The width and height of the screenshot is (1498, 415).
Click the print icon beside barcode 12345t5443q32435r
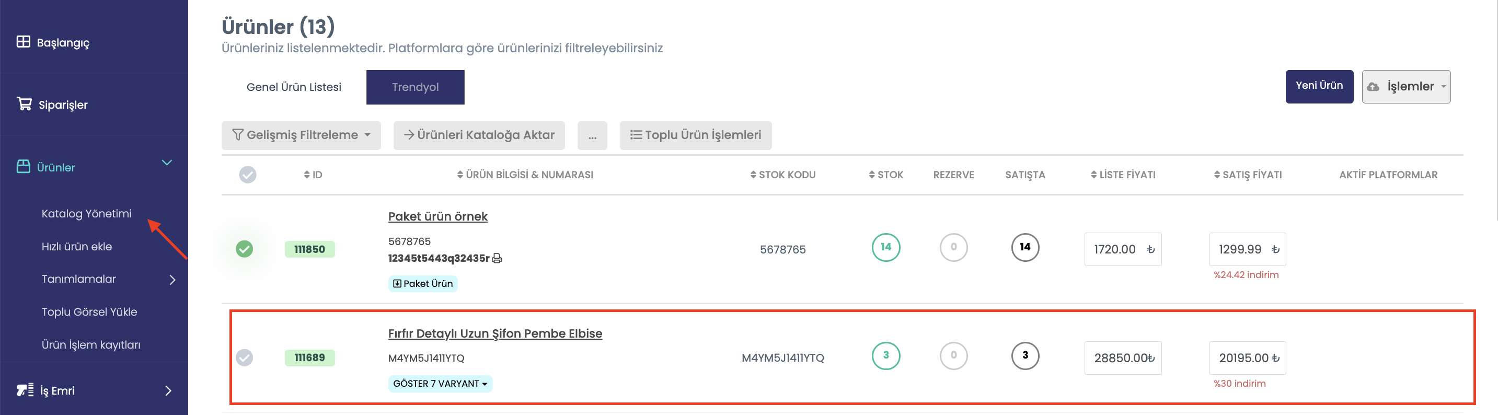pyautogui.click(x=497, y=259)
